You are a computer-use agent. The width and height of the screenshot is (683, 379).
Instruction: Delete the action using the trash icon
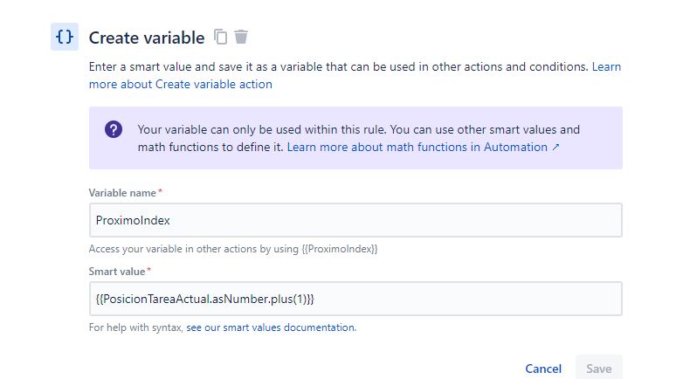tap(241, 37)
